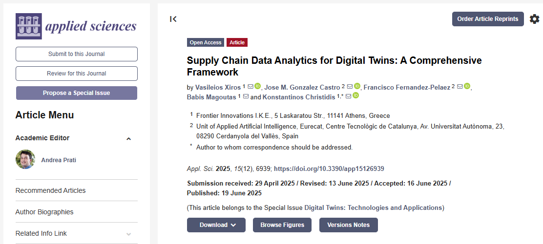Open Recommended Articles in the Article Menu
This screenshot has width=543, height=244.
pyautogui.click(x=51, y=190)
